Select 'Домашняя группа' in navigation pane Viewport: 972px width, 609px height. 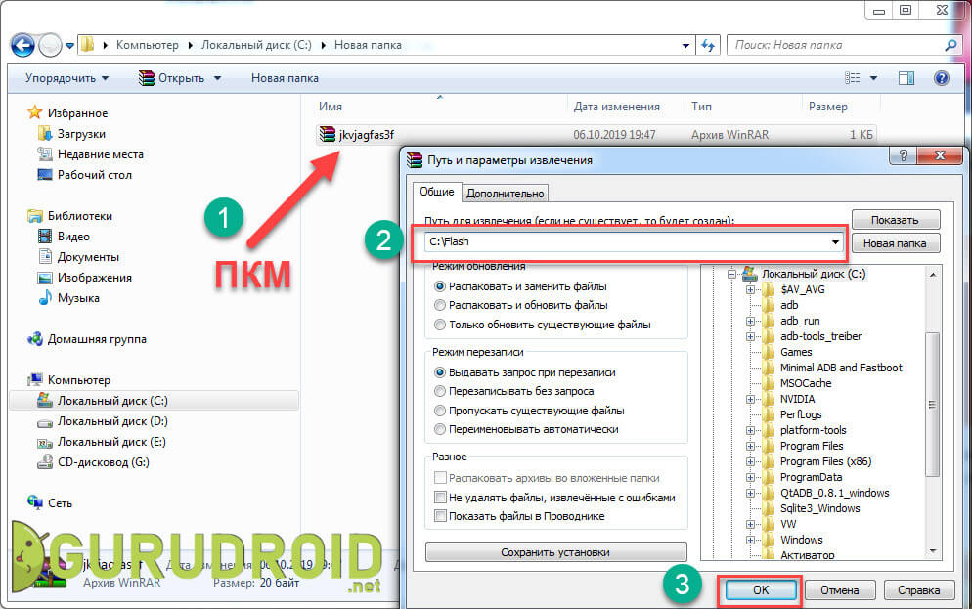click(97, 339)
